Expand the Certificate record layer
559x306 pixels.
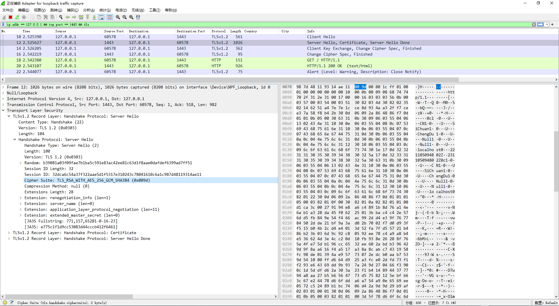point(9,233)
